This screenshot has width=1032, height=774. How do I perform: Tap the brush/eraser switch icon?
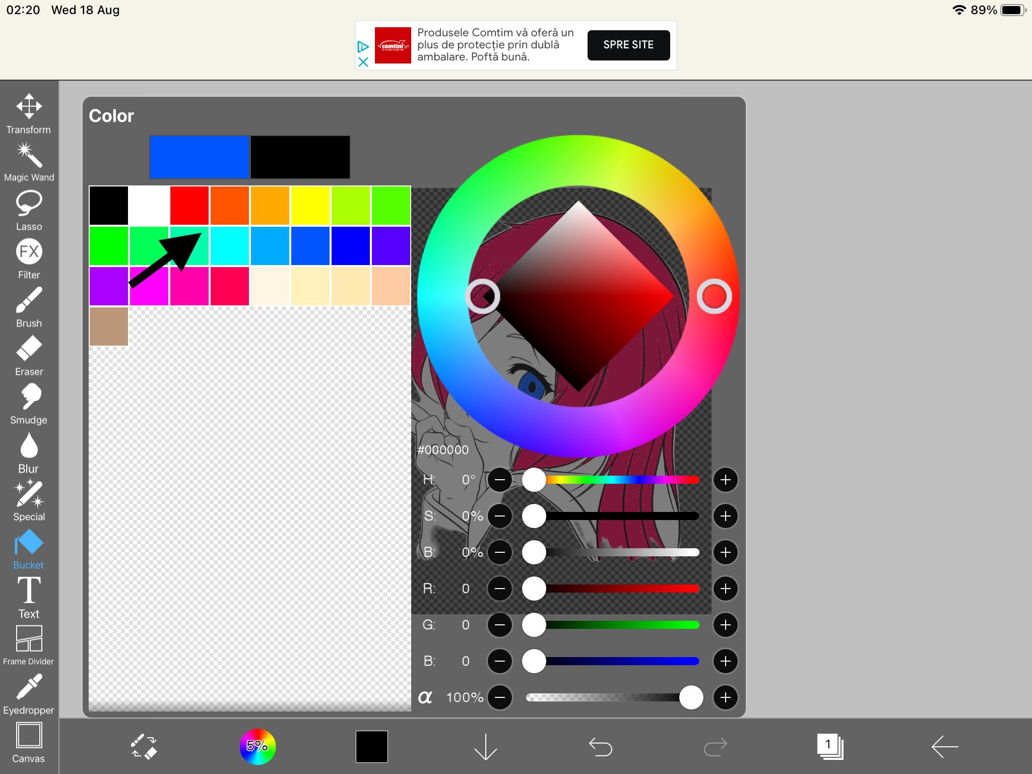(144, 746)
